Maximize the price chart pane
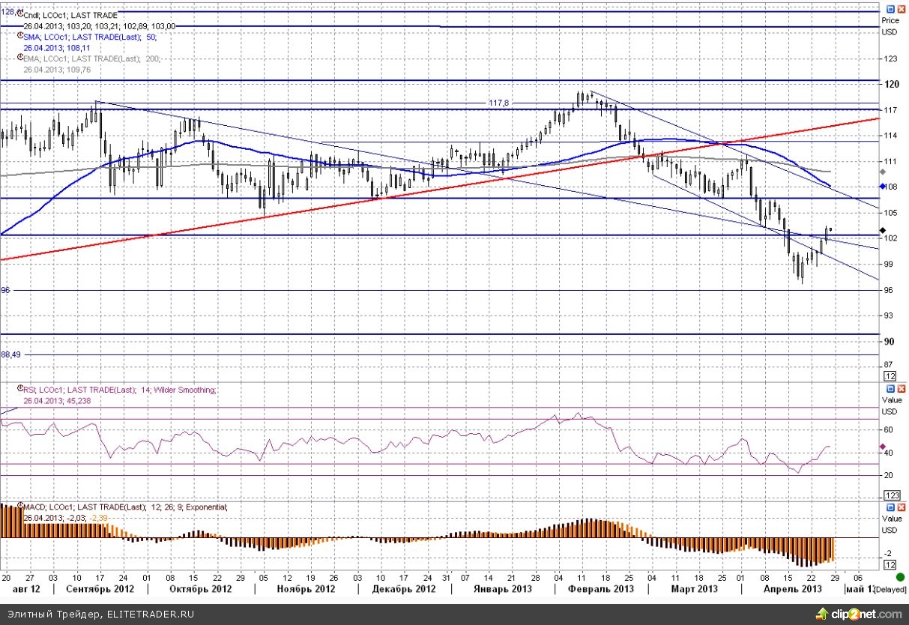This screenshot has height=625, width=909. [890, 9]
